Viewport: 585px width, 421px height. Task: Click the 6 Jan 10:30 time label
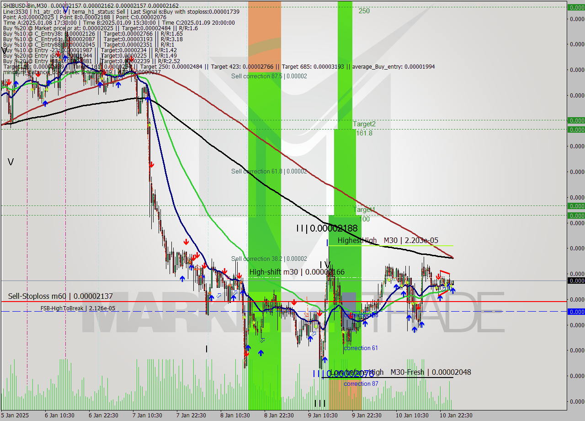tap(59, 416)
